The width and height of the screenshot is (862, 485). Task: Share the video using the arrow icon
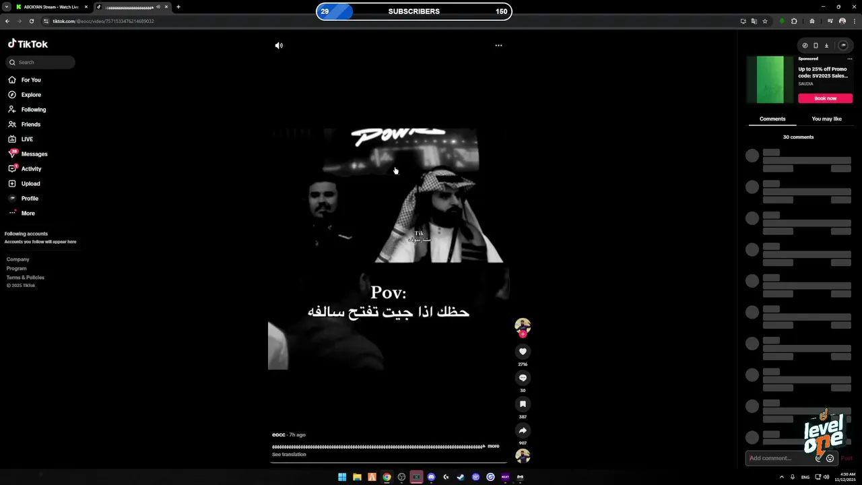(x=523, y=430)
